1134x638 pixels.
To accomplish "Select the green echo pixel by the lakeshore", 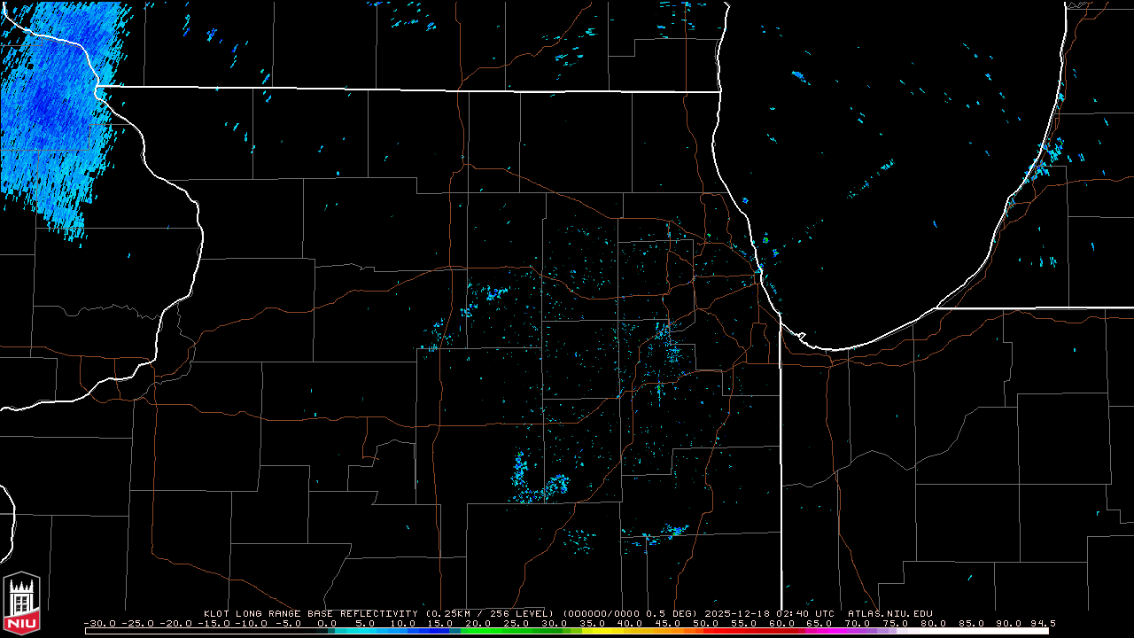I will tap(765, 239).
